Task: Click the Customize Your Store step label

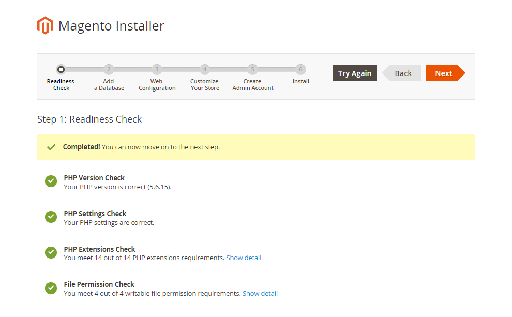Action: click(x=205, y=85)
